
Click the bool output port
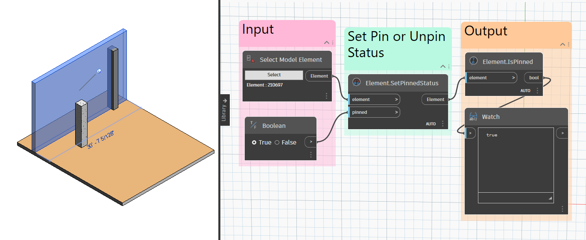tap(533, 78)
